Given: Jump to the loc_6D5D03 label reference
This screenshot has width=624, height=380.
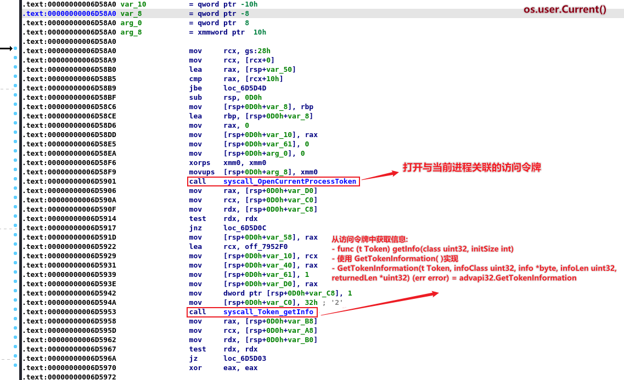Looking at the screenshot, I should (x=245, y=359).
